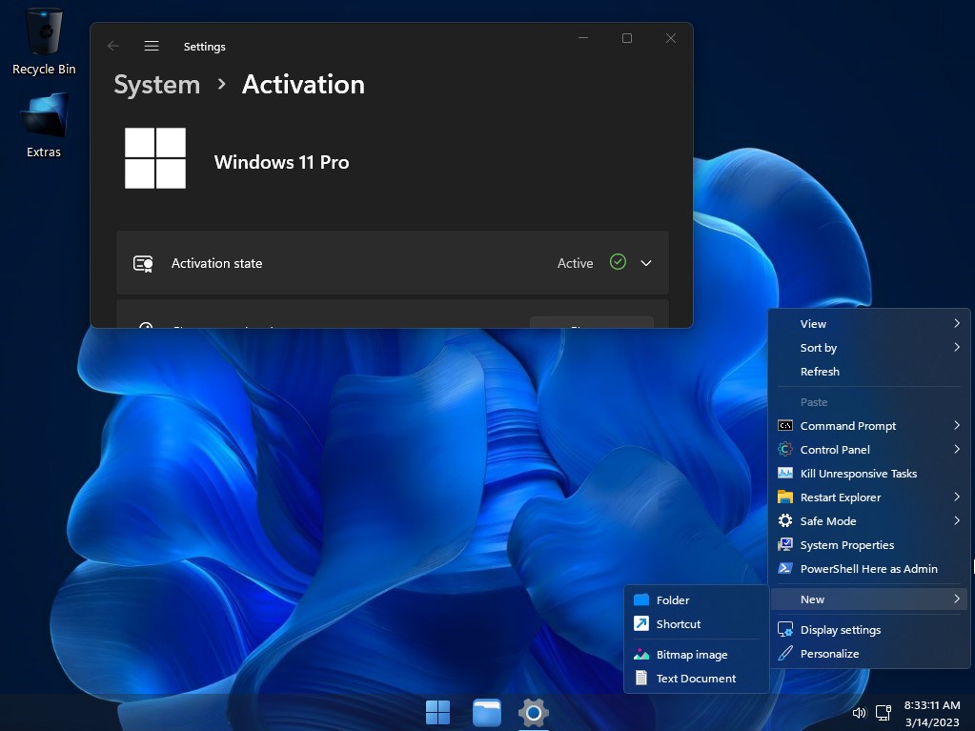Viewport: 975px width, 731px height.
Task: Click the System Properties monitor icon
Action: click(785, 544)
